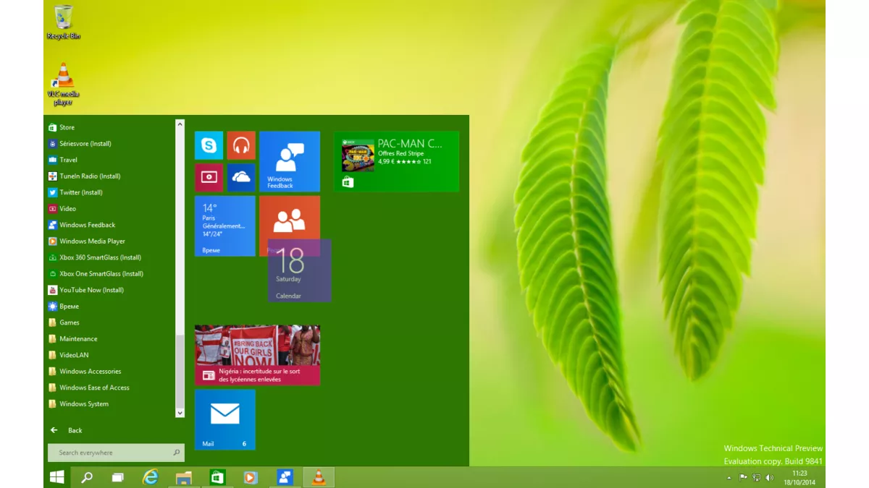
Task: Launch Internet Explorer from the taskbar
Action: pyautogui.click(x=150, y=477)
